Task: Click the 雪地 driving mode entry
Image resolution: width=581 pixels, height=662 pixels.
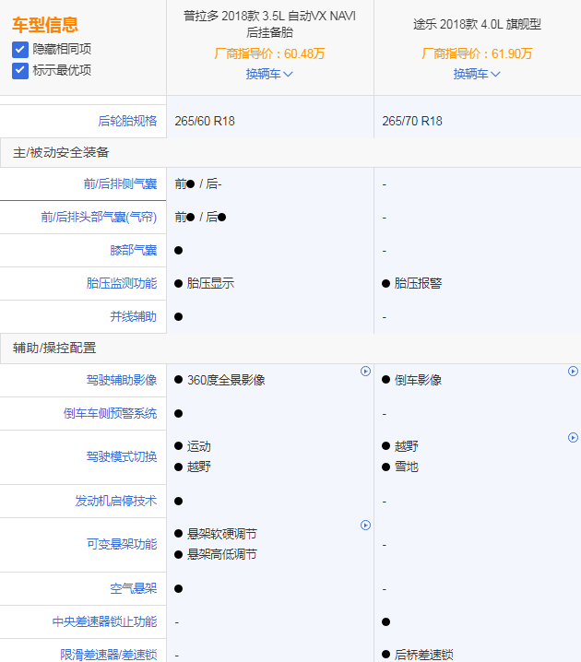Action: 406,467
